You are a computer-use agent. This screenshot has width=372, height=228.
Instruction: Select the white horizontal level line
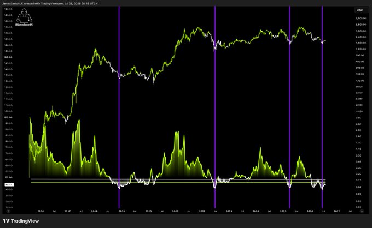click(x=178, y=179)
